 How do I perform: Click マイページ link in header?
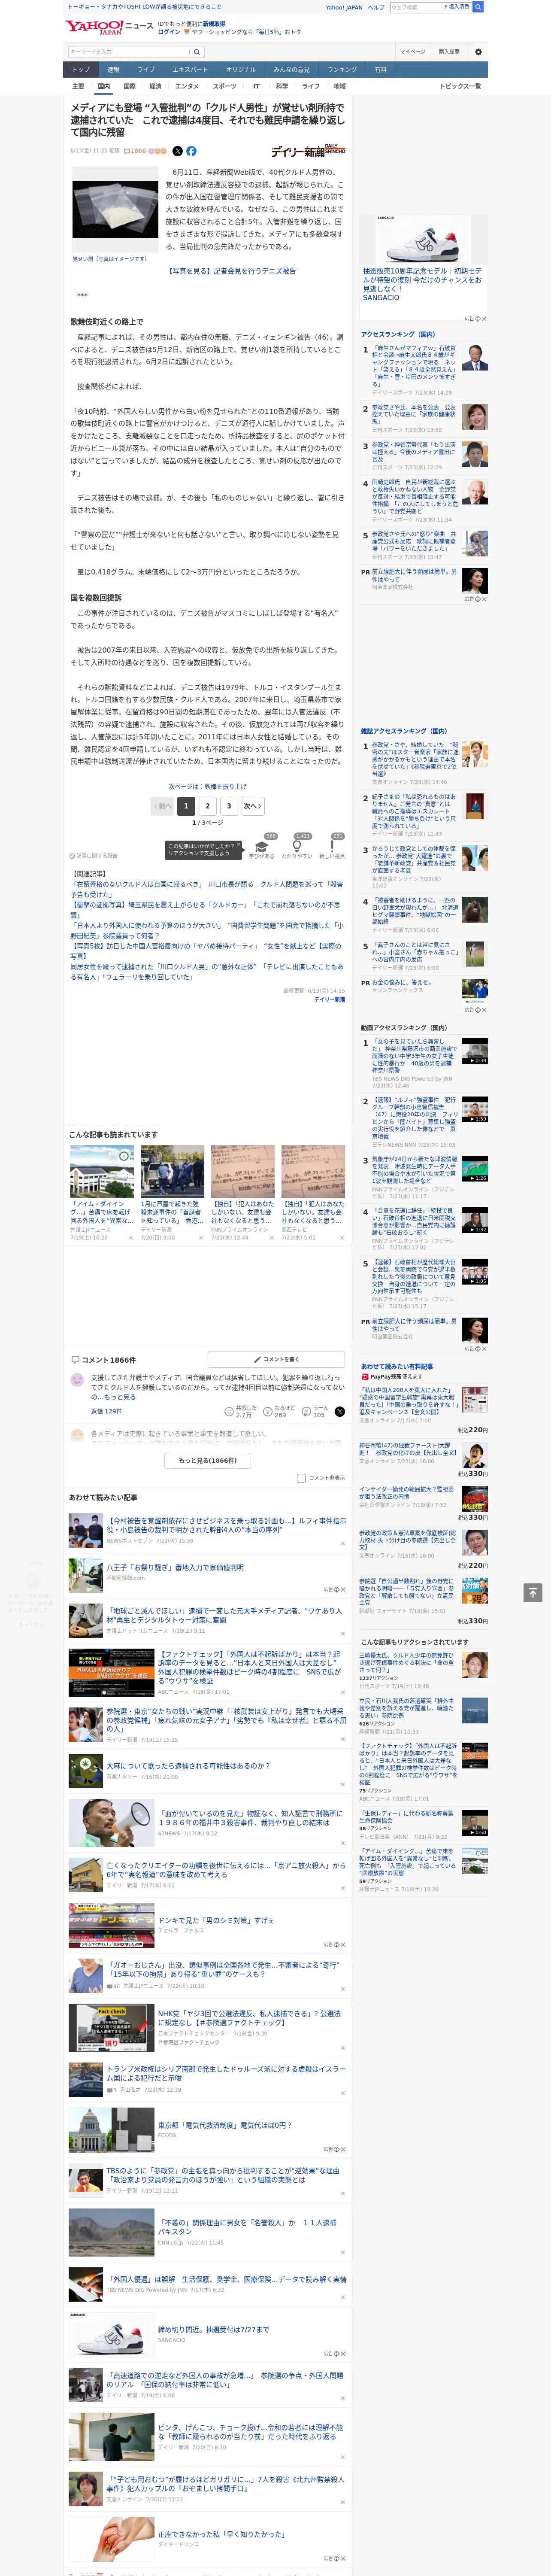[412, 51]
